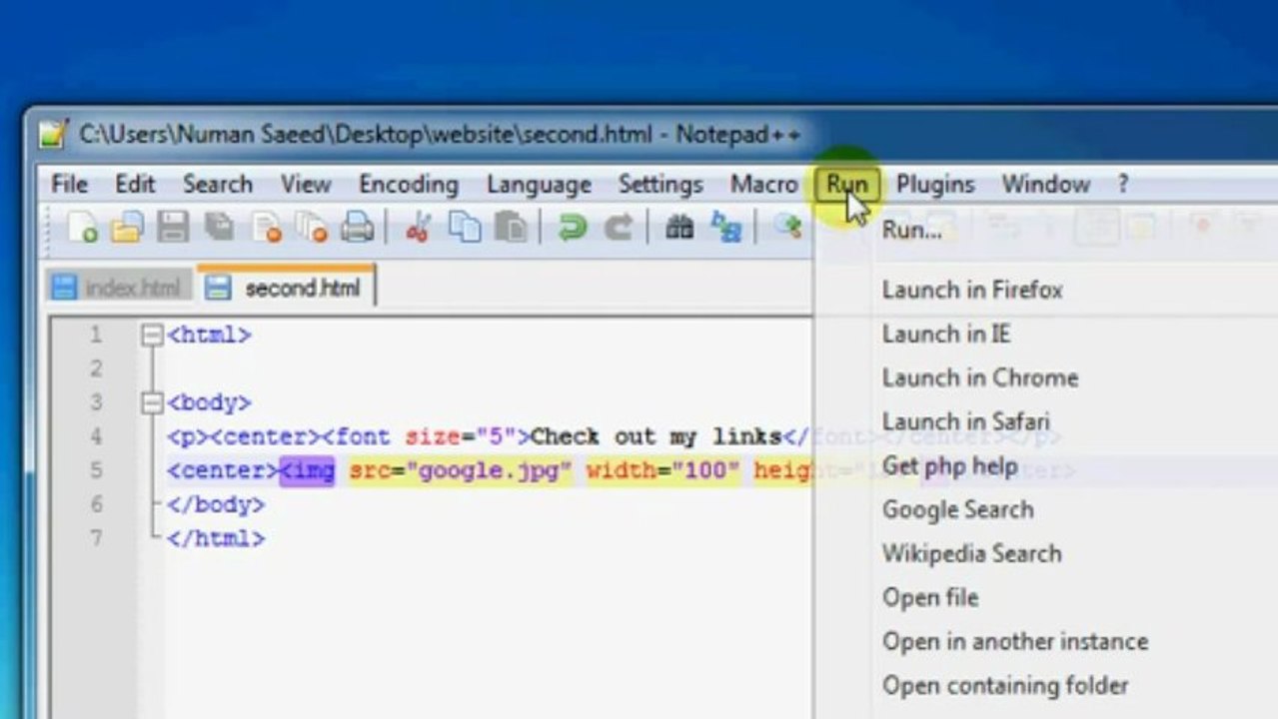Image resolution: width=1278 pixels, height=719 pixels.
Task: Click the "Check out my links" text
Action: (655, 437)
